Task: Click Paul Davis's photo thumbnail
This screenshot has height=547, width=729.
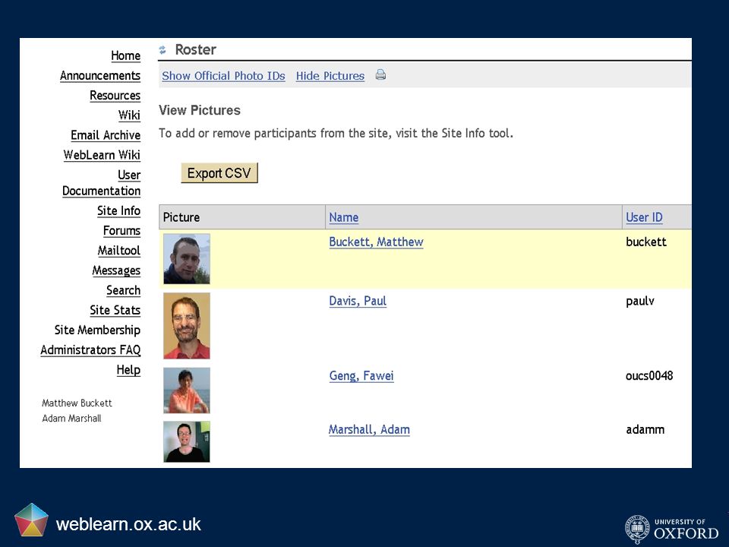Action: pyautogui.click(x=187, y=326)
